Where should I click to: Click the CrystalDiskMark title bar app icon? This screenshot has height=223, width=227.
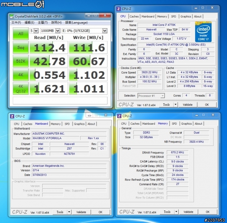(12, 16)
